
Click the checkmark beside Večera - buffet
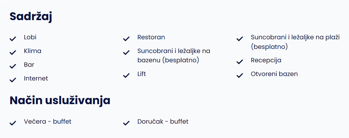click(x=13, y=123)
